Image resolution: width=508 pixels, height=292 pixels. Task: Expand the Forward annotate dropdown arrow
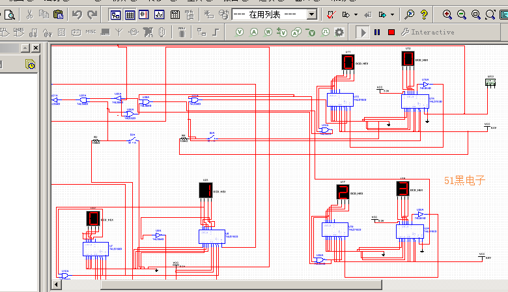tap(392, 14)
